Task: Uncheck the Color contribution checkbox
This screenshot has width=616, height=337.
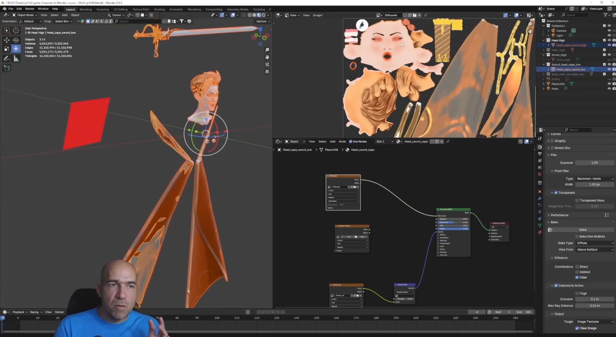Action: click(x=577, y=277)
